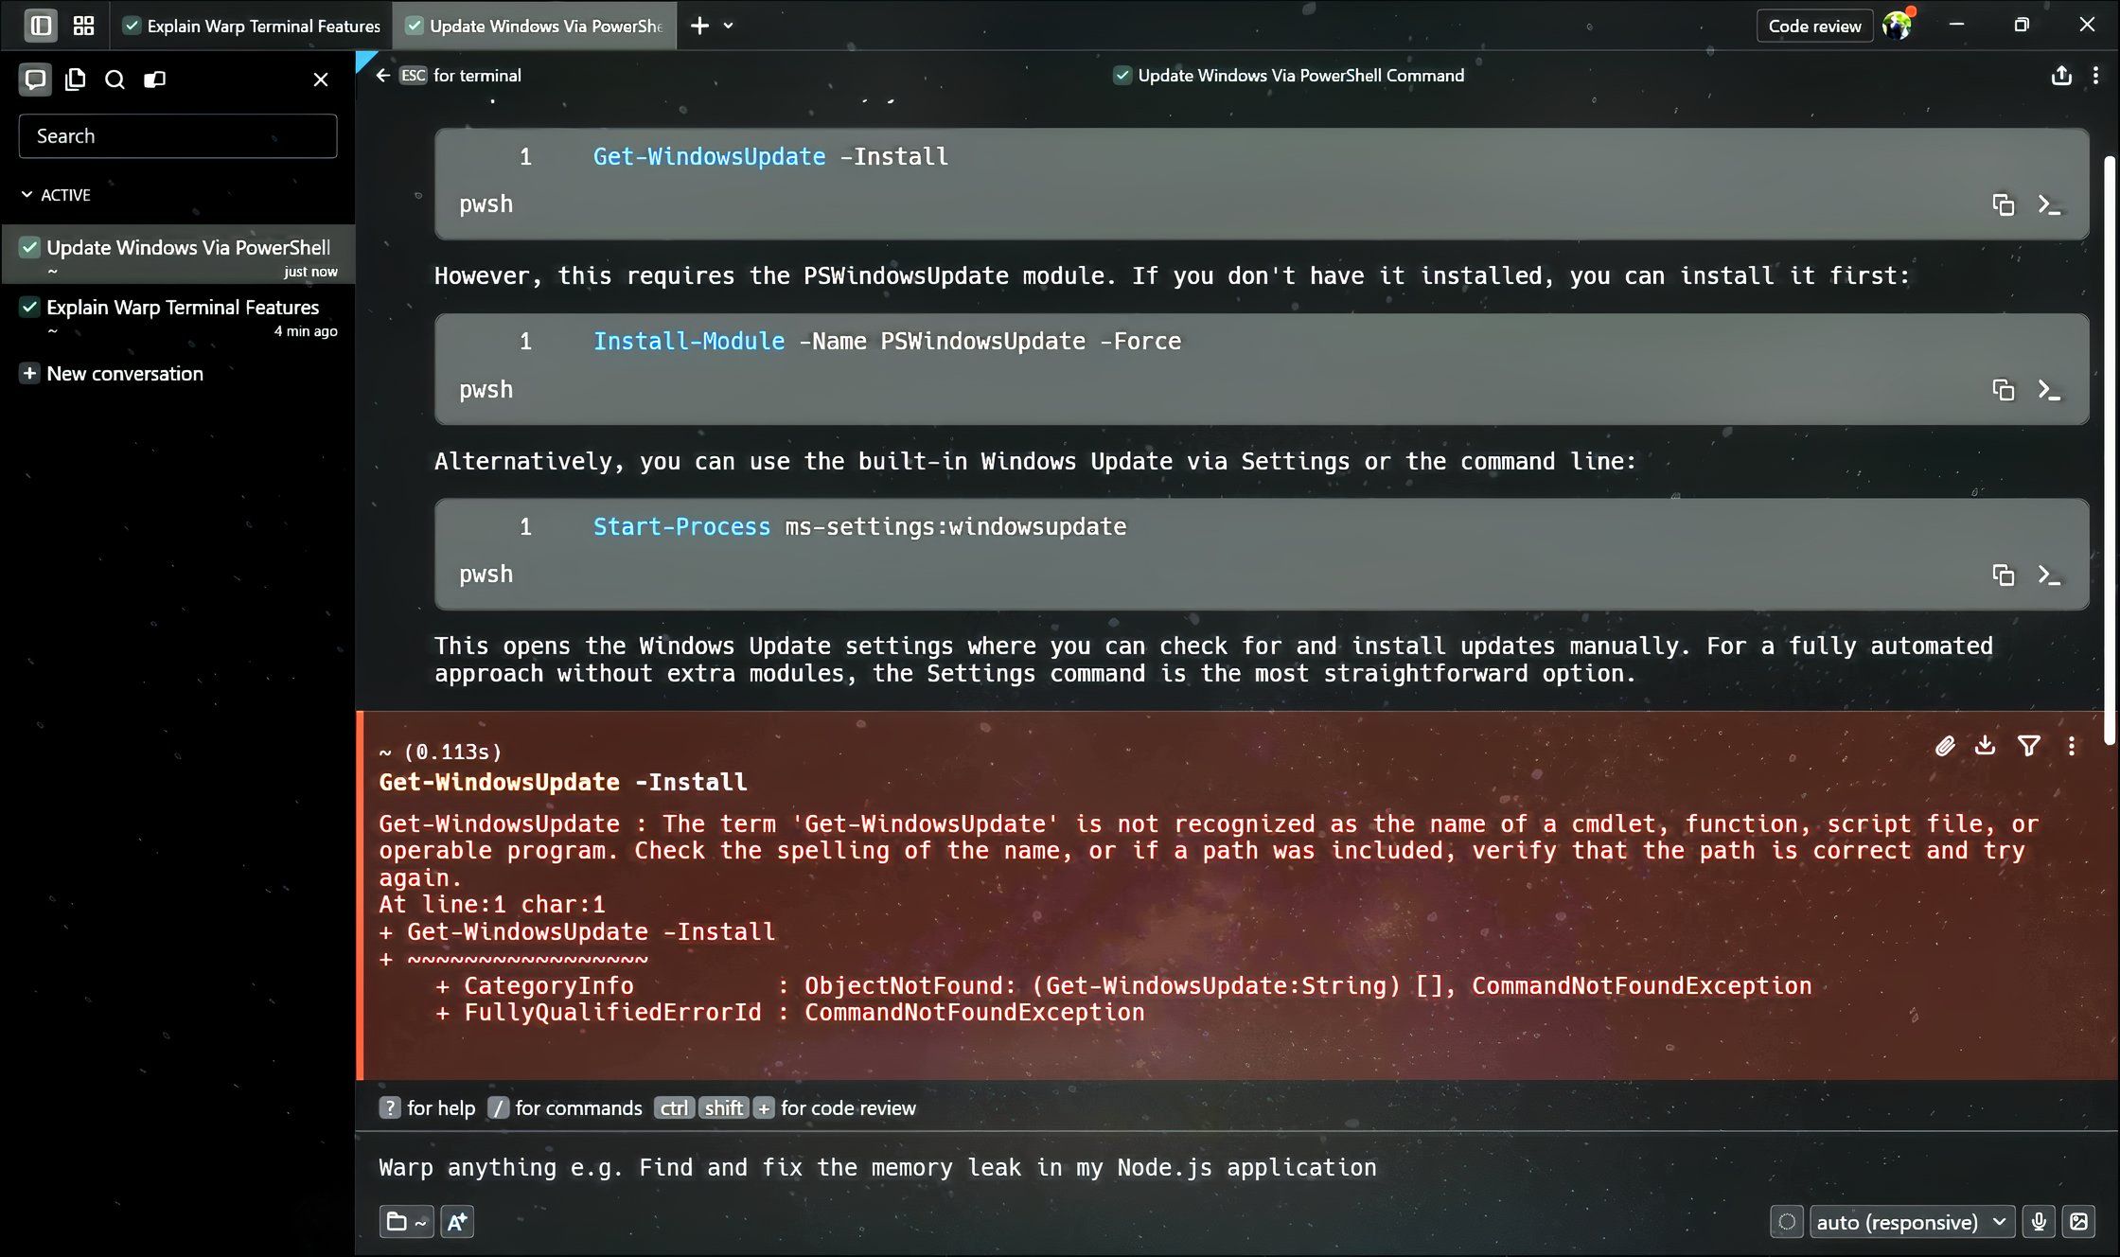
Task: Open the user profile avatar
Action: tap(1897, 26)
